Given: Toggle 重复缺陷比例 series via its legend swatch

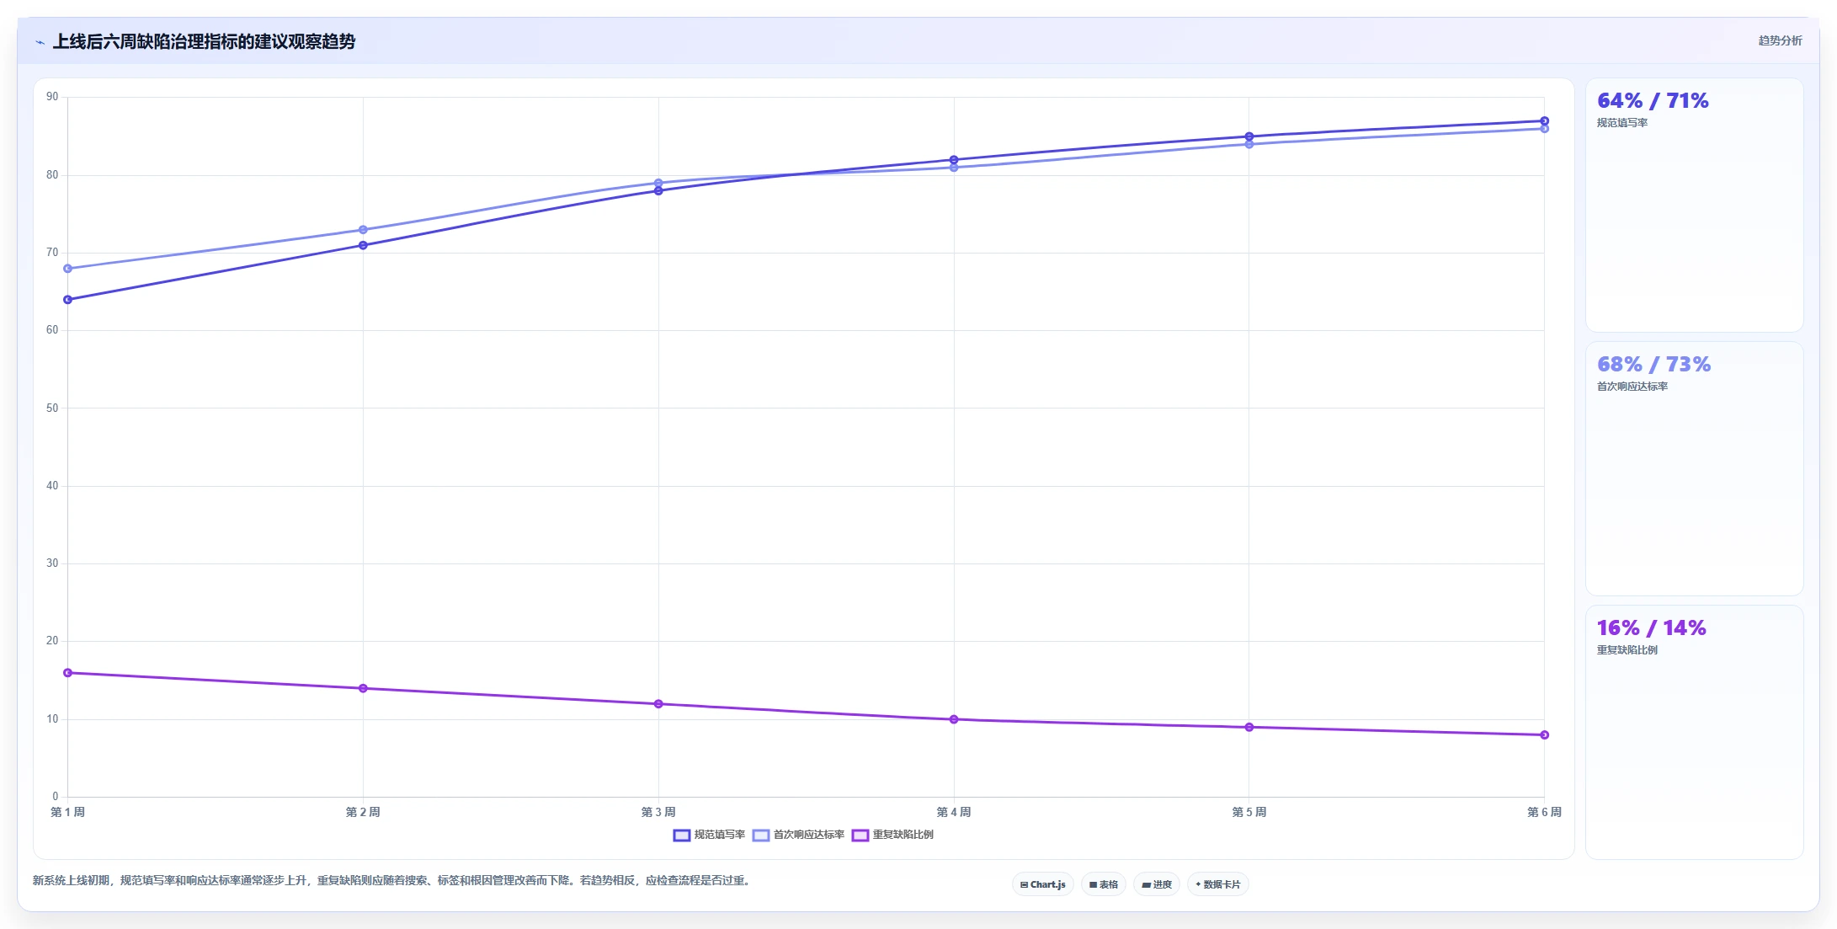Looking at the screenshot, I should point(860,836).
